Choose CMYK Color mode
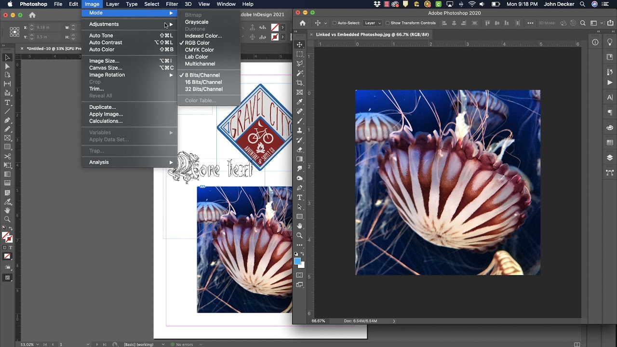The image size is (617, 347). [x=199, y=50]
